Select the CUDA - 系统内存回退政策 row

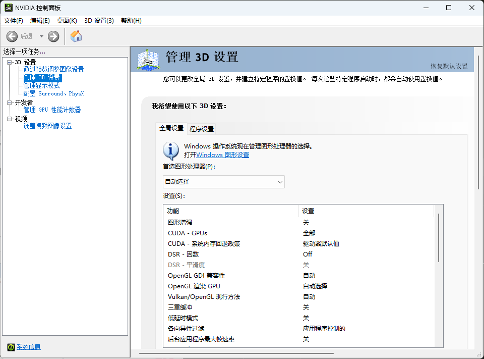299,244
